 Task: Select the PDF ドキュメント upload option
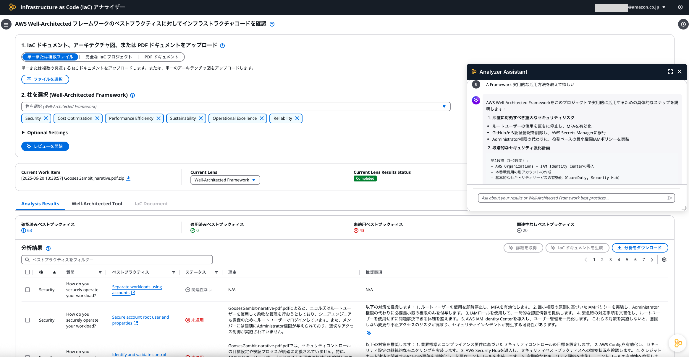pos(161,57)
